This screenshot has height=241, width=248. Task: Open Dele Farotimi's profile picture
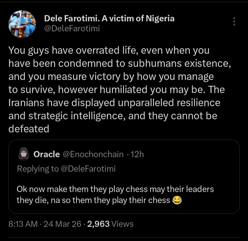click(22, 24)
